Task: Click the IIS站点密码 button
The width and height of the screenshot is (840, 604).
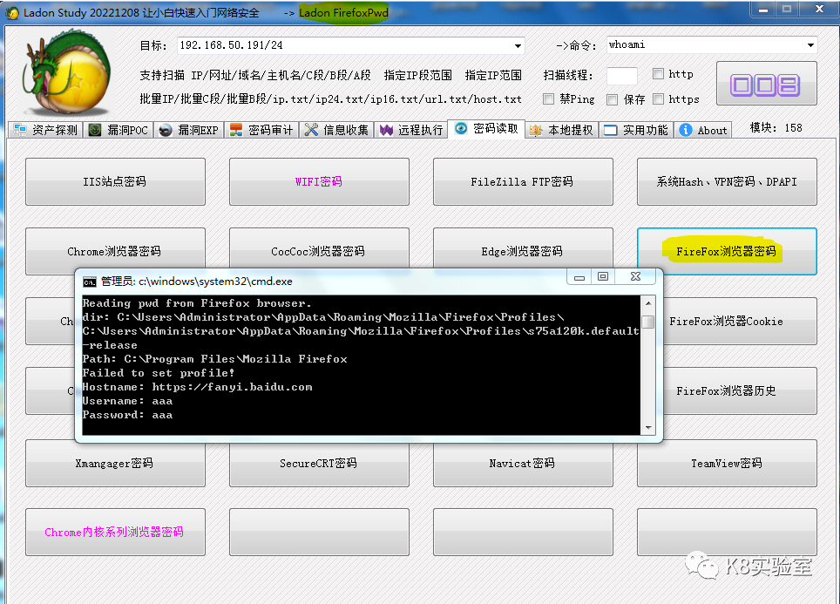Action: tap(115, 181)
